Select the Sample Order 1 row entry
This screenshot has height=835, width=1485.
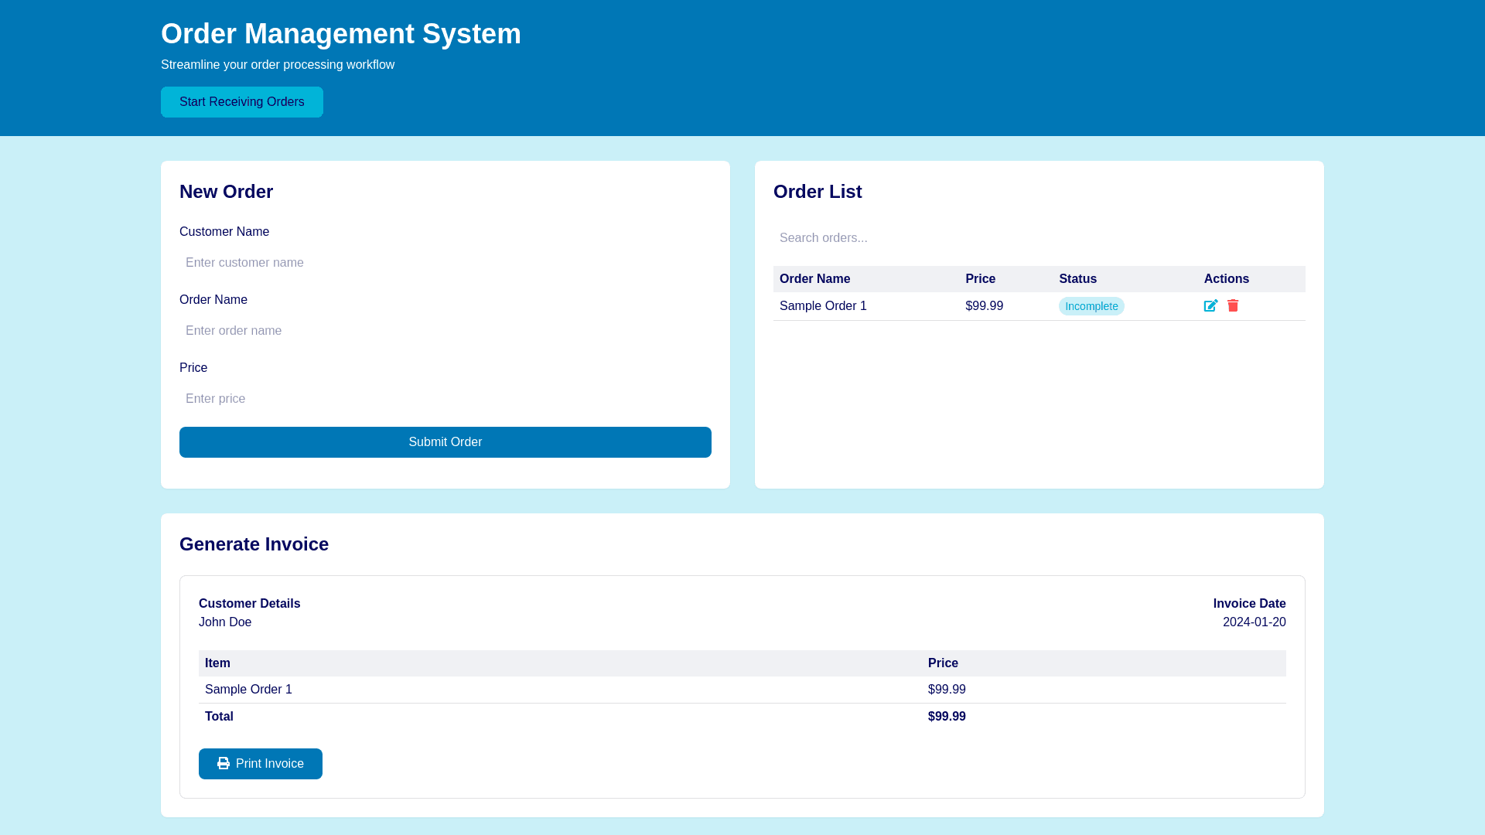[823, 305]
